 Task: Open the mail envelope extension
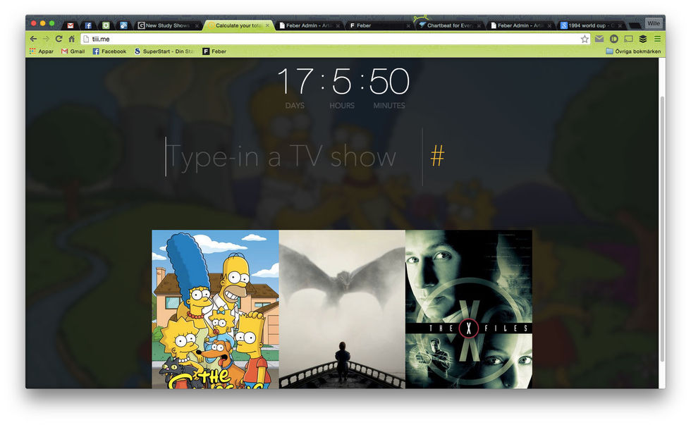pos(599,39)
